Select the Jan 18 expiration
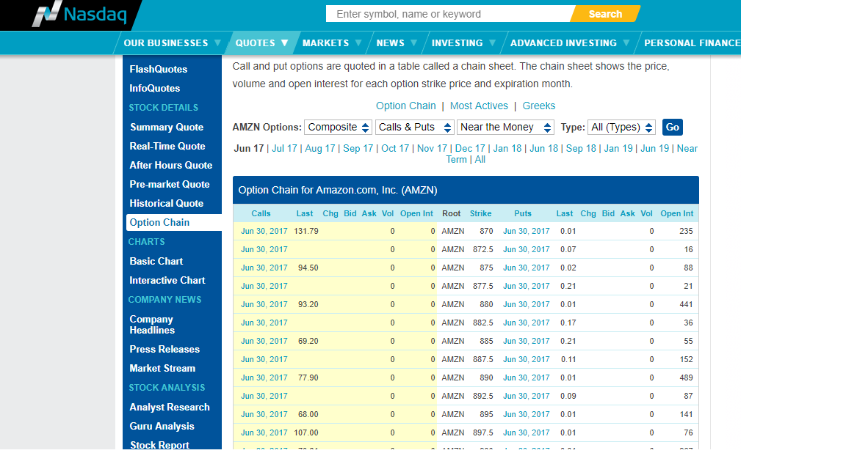The height and width of the screenshot is (475, 846). pyautogui.click(x=507, y=149)
